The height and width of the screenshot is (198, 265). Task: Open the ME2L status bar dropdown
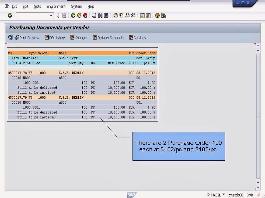pyautogui.click(x=224, y=195)
